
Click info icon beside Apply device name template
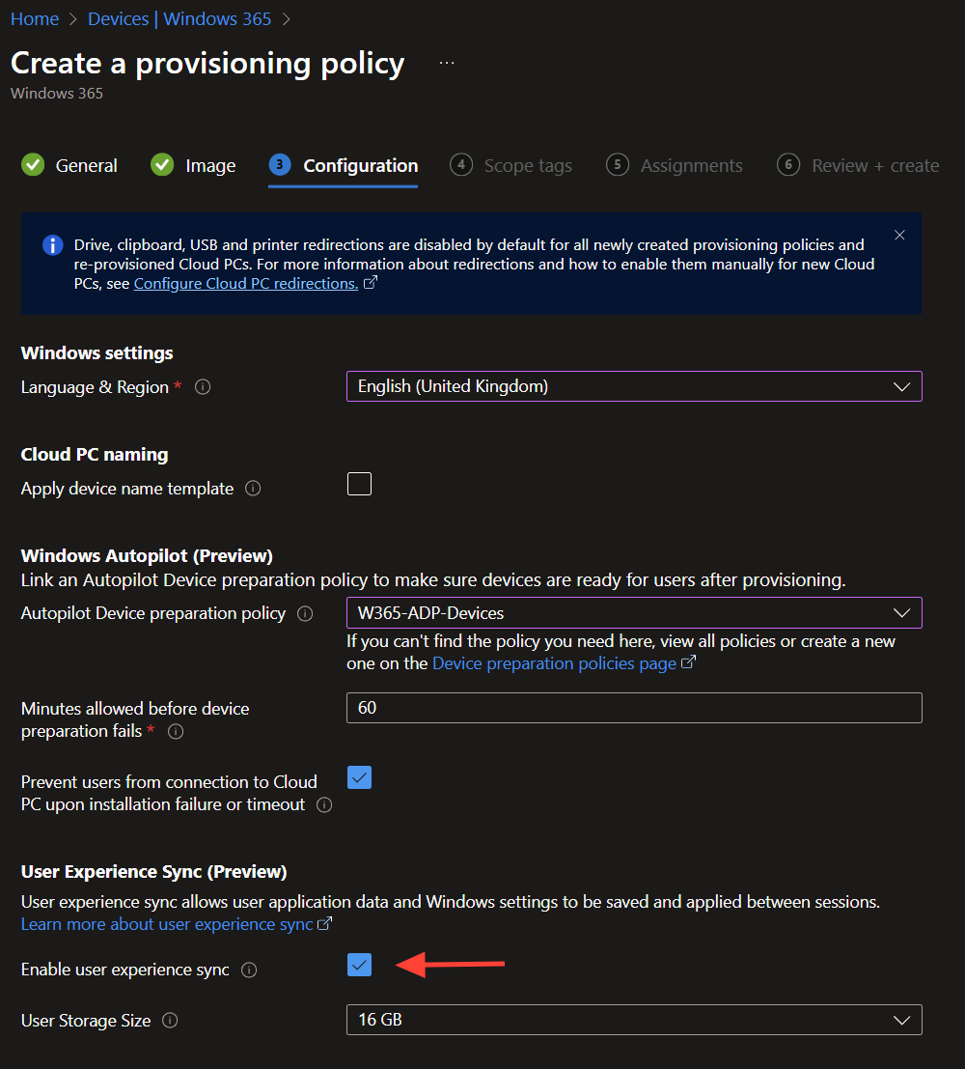point(253,489)
